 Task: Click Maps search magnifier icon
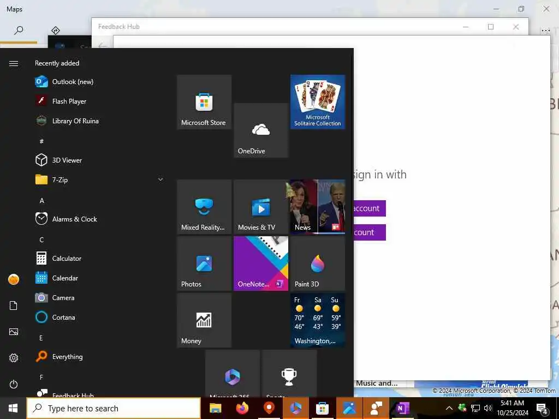click(x=19, y=30)
